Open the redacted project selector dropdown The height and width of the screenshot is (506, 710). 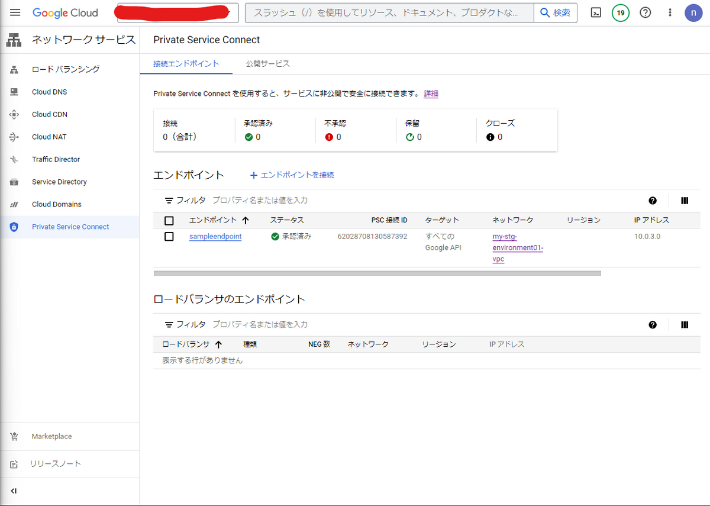pos(177,12)
